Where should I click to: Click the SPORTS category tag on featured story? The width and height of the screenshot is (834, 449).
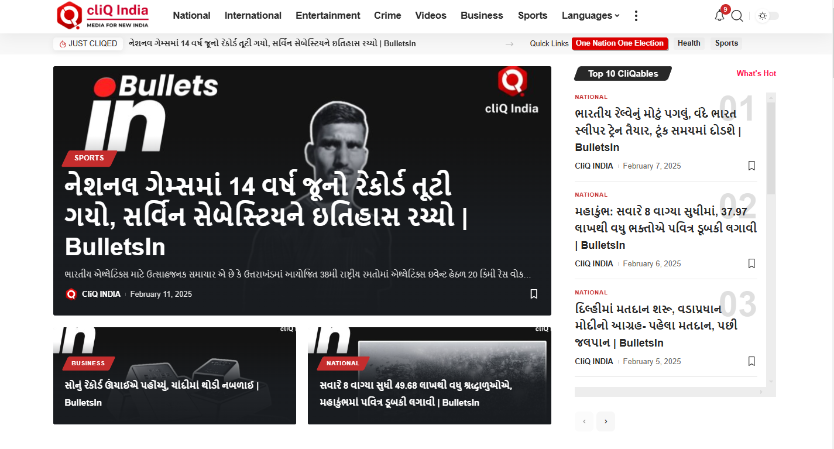tap(89, 158)
